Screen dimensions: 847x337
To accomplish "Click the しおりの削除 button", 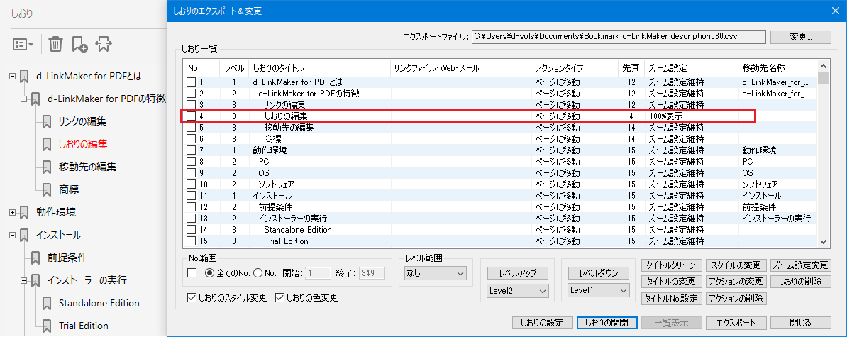I will coord(800,282).
